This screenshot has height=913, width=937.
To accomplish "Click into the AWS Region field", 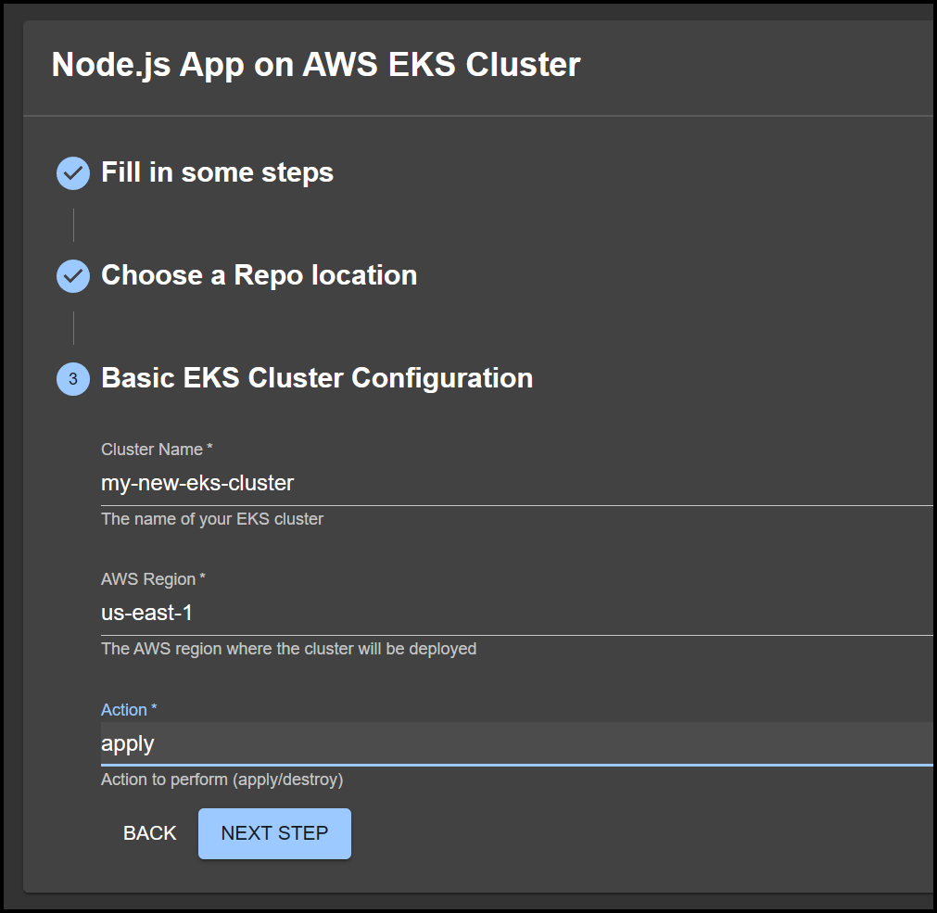I will pyautogui.click(x=515, y=613).
